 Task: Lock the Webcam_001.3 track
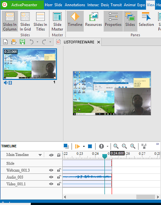pyautogui.click(x=59, y=170)
